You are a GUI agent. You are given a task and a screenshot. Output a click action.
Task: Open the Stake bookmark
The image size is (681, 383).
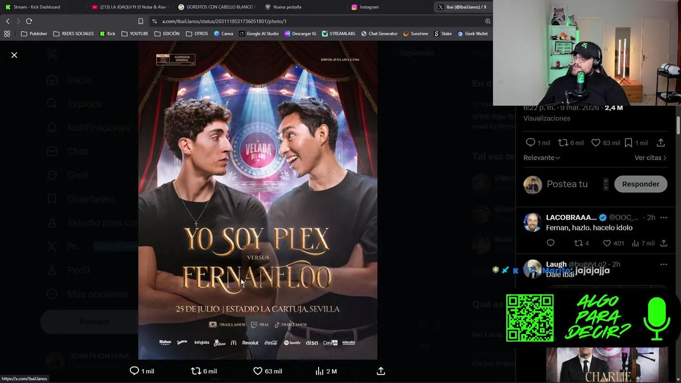click(x=443, y=34)
